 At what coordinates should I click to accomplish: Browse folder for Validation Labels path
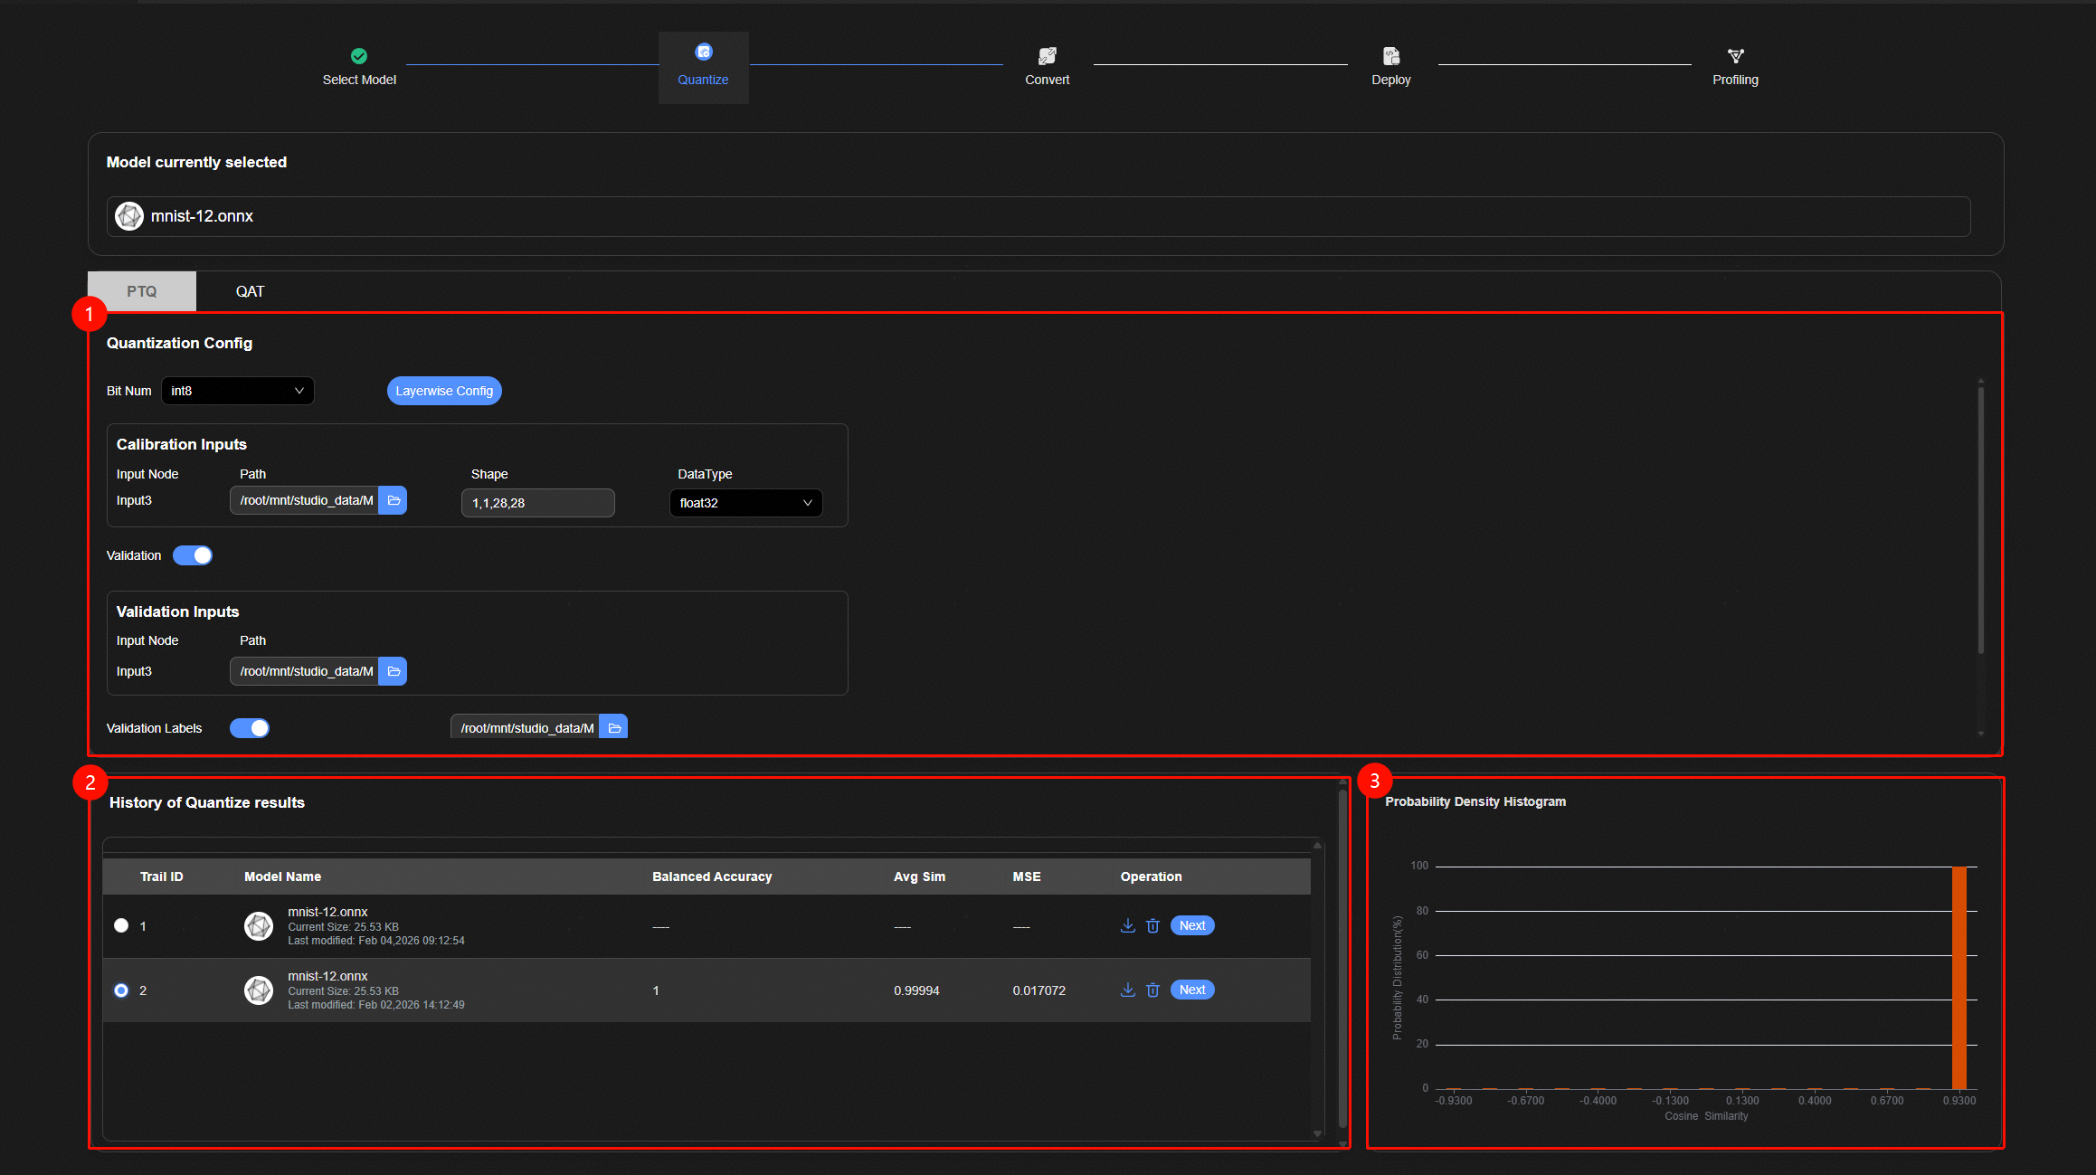[x=614, y=727]
